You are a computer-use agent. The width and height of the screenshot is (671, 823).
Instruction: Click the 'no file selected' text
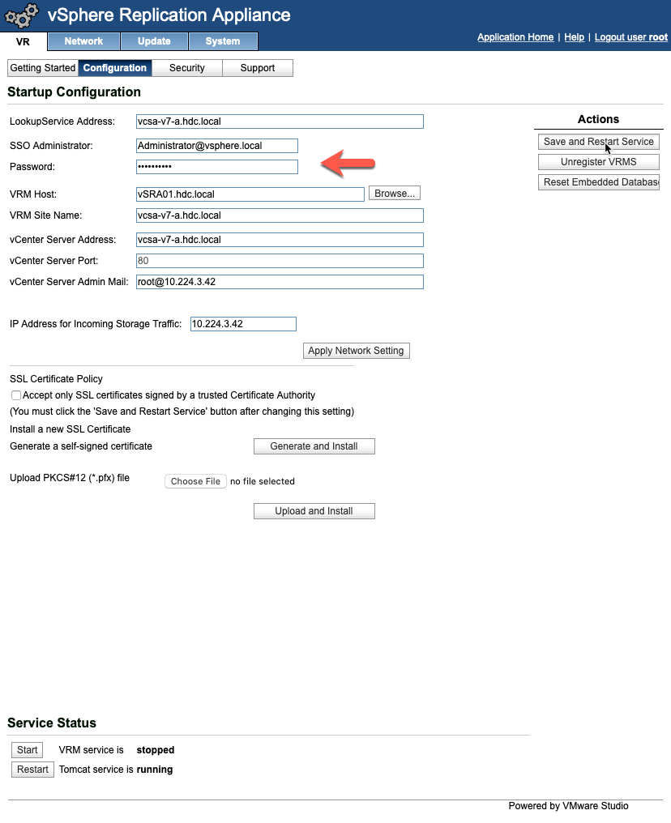coord(263,481)
